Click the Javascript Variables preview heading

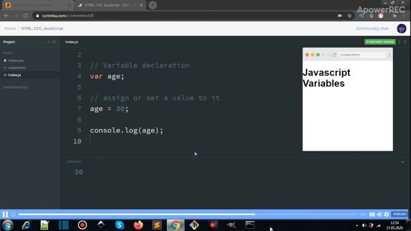327,78
